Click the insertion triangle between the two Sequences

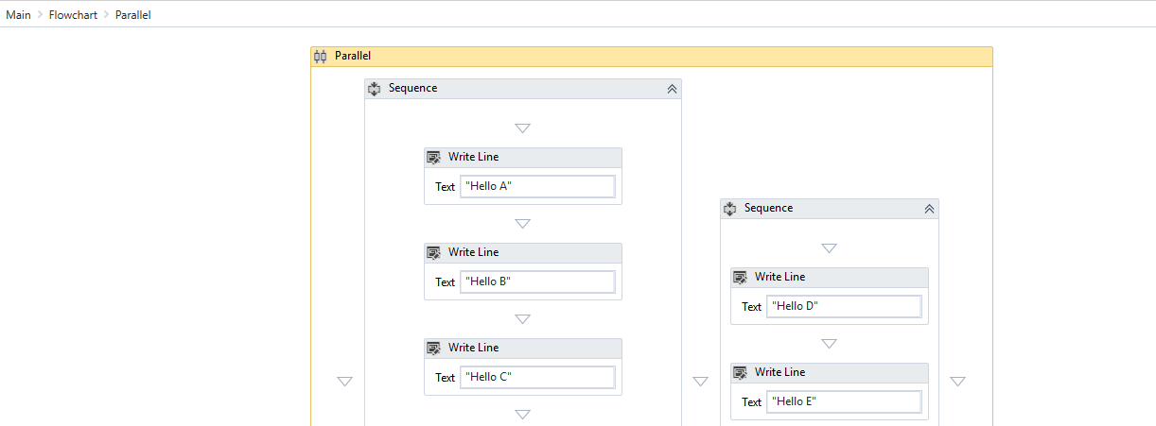pyautogui.click(x=700, y=382)
